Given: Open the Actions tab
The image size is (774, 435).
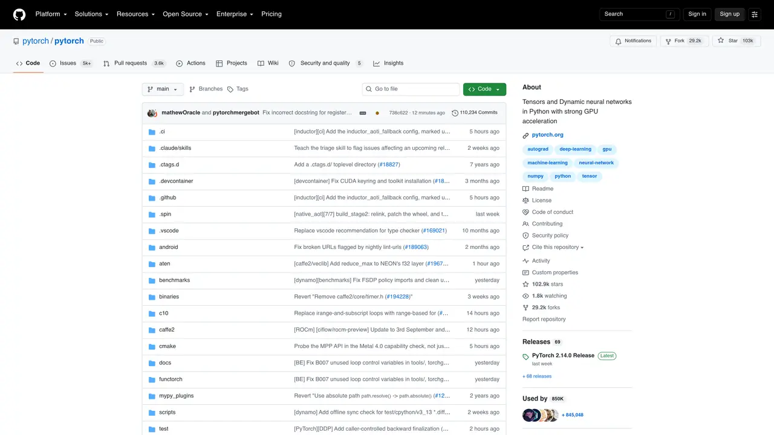Looking at the screenshot, I should pos(190,63).
